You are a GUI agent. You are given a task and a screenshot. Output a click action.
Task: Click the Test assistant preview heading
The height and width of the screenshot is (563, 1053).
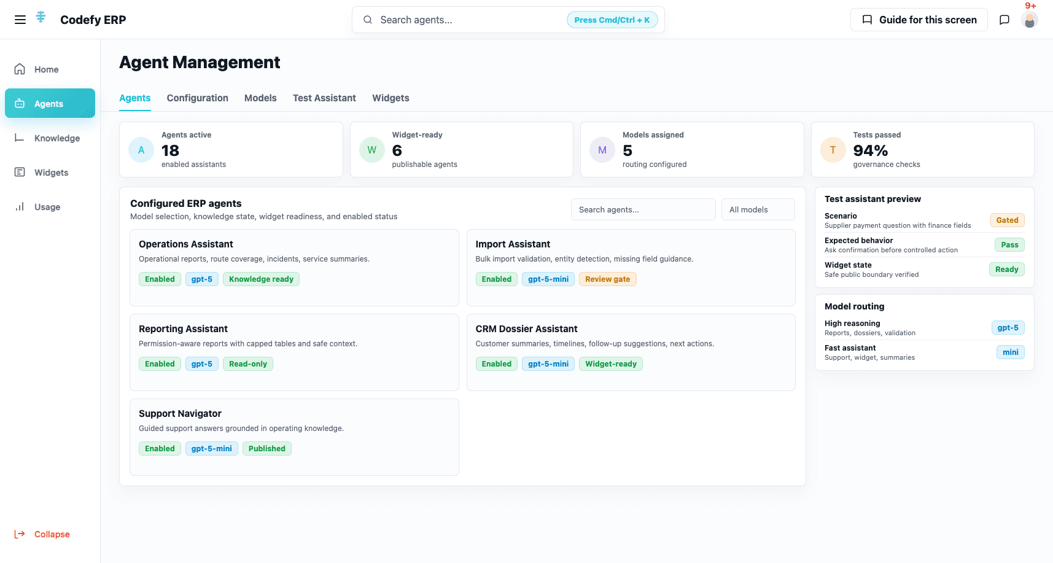coord(872,199)
